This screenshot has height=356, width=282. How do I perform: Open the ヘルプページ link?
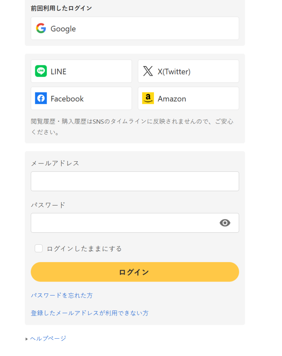[x=48, y=338]
